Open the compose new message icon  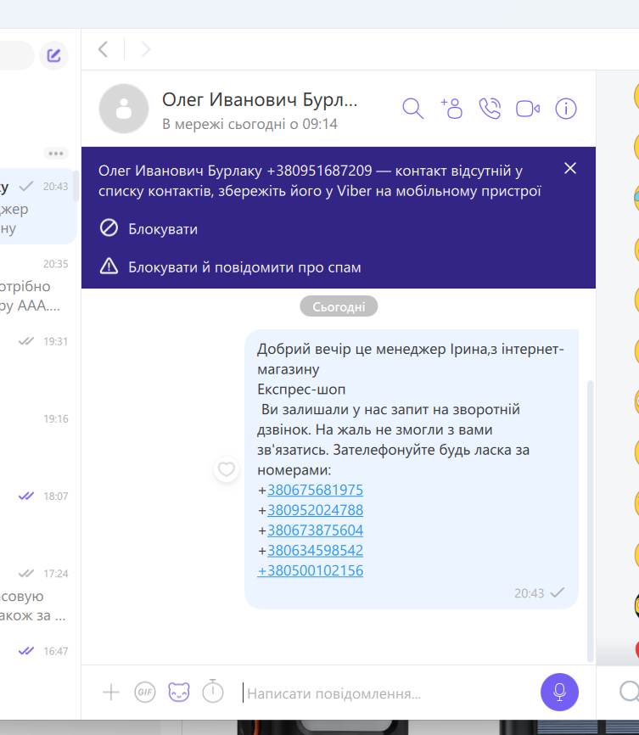(54, 55)
